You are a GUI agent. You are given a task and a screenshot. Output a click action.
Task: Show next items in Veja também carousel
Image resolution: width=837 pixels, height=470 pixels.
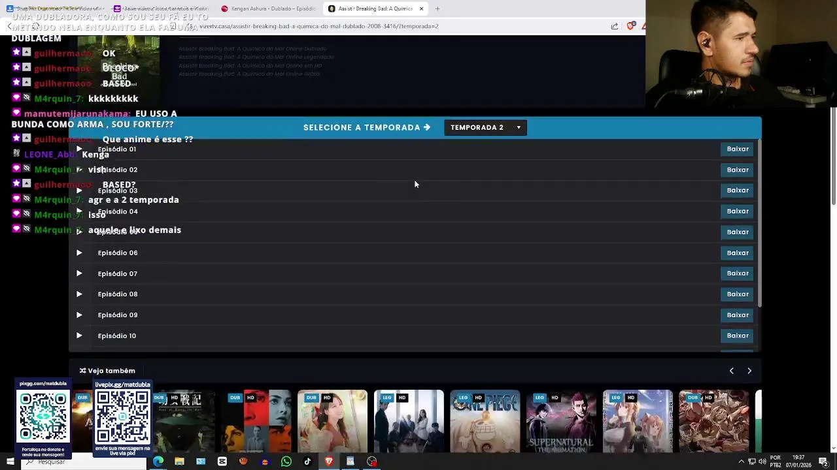coord(749,371)
